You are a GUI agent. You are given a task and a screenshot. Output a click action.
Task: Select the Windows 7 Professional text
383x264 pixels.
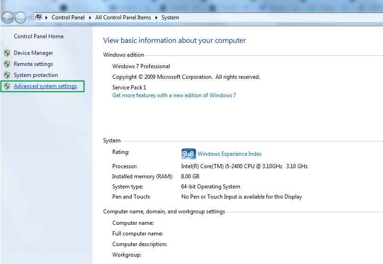click(141, 66)
